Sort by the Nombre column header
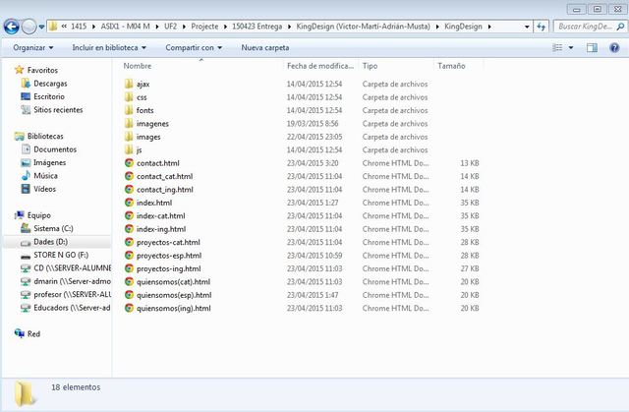This screenshot has height=412, width=629. click(138, 66)
